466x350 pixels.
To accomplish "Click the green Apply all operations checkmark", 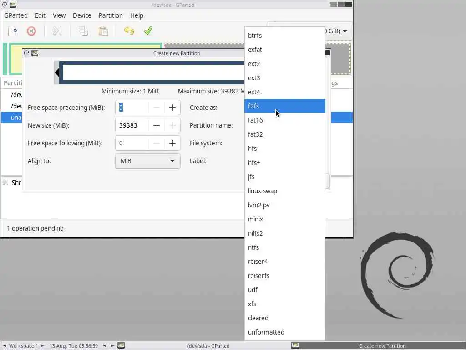I will point(148,31).
